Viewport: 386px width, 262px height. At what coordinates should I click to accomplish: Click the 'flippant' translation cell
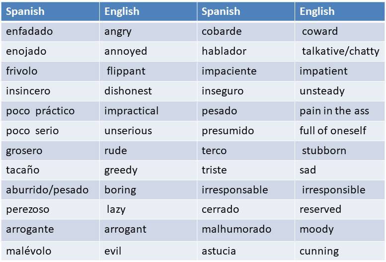click(148, 72)
